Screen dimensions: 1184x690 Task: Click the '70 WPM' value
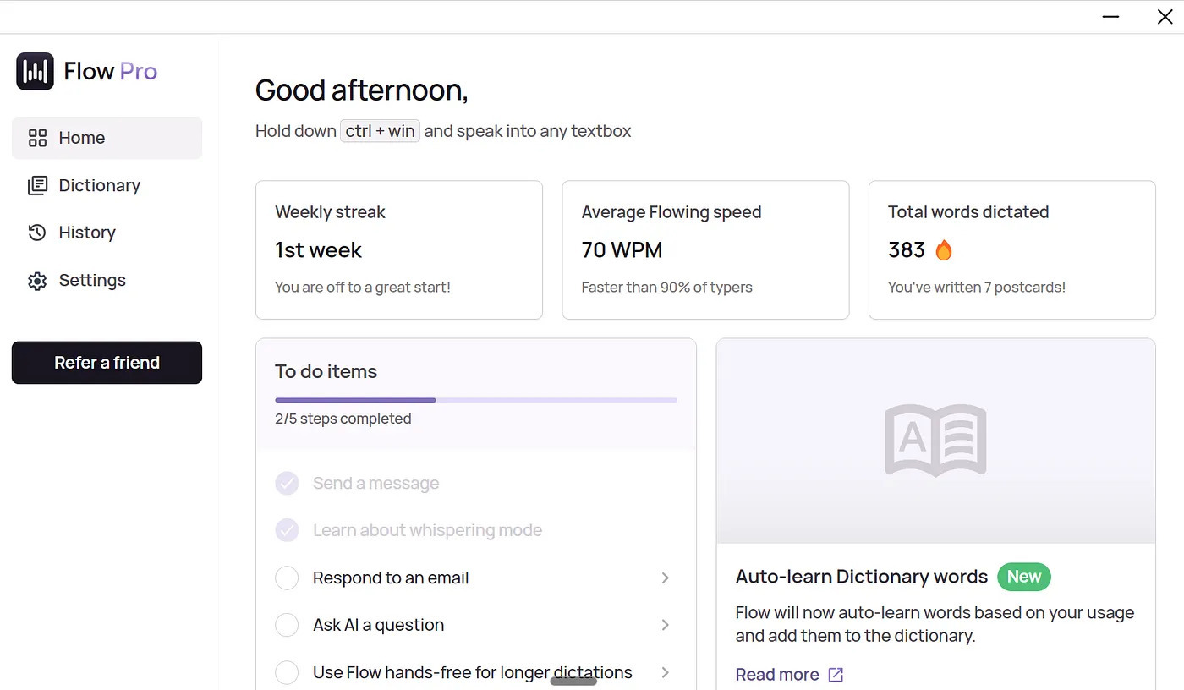(622, 249)
